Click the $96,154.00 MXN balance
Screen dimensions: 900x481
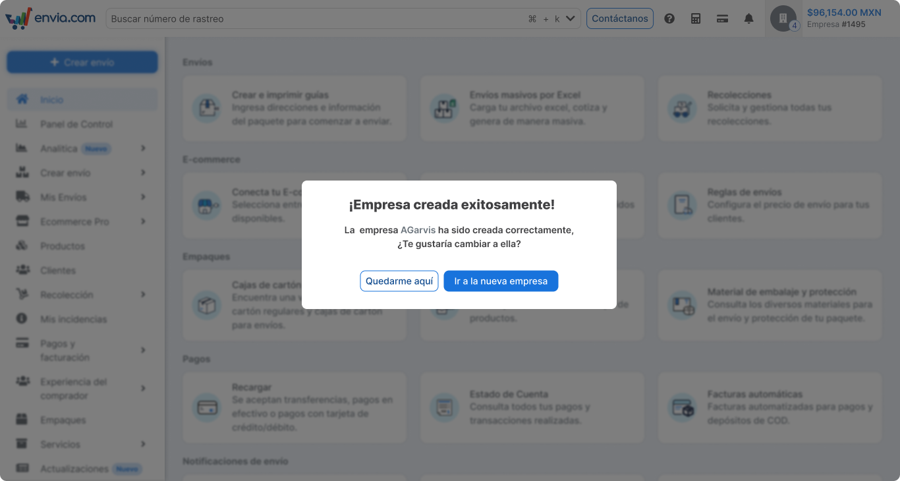tap(843, 13)
